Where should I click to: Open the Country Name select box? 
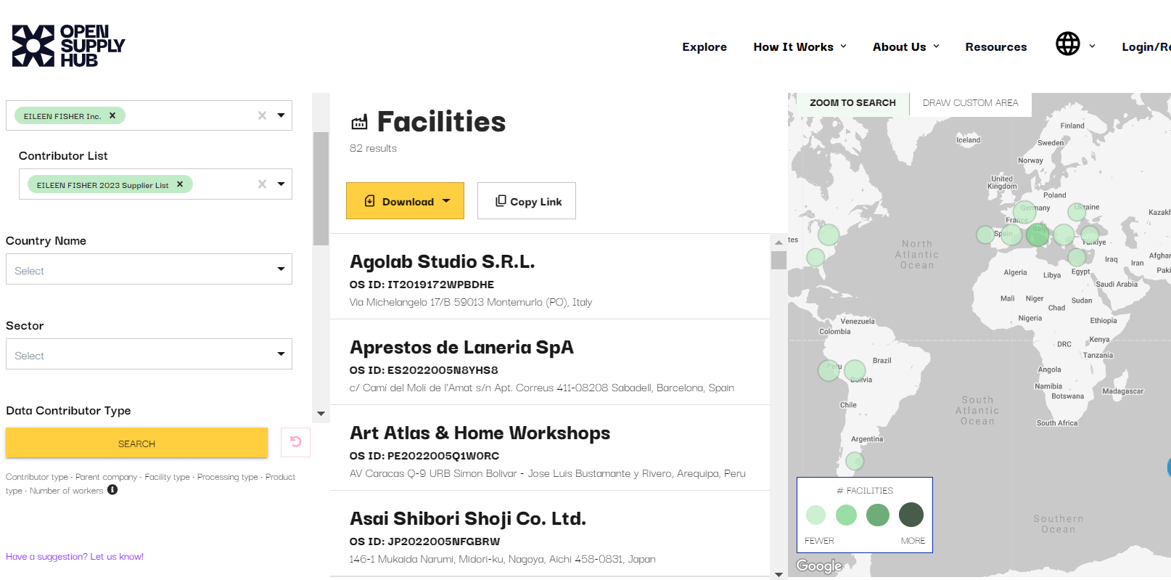point(149,269)
